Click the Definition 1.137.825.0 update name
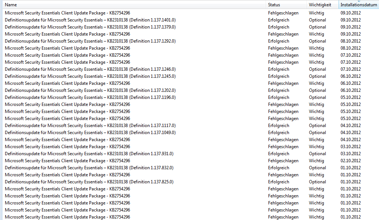Image resolution: width=379 pixels, height=220 pixels. click(89, 182)
